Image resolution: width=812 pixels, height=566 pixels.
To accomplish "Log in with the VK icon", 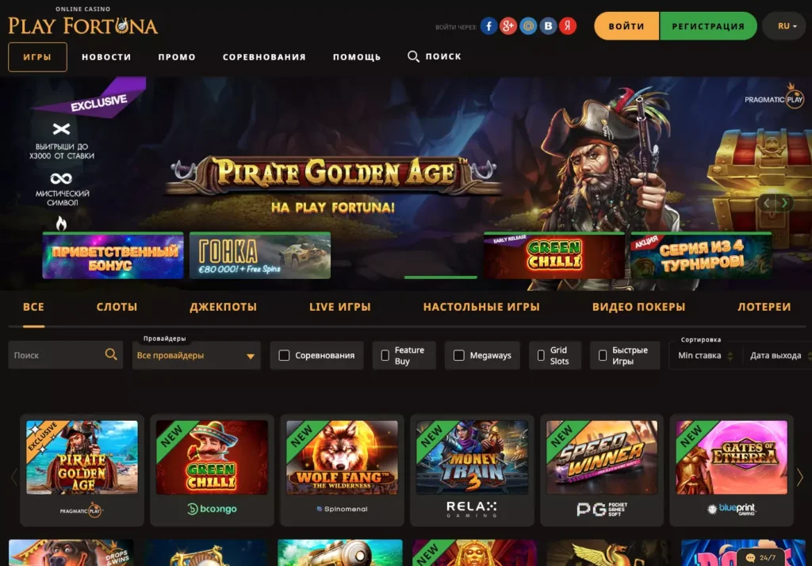I will (548, 26).
